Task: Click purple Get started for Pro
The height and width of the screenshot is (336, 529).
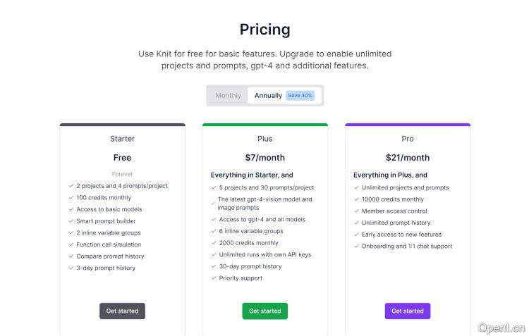Action: pos(407,311)
